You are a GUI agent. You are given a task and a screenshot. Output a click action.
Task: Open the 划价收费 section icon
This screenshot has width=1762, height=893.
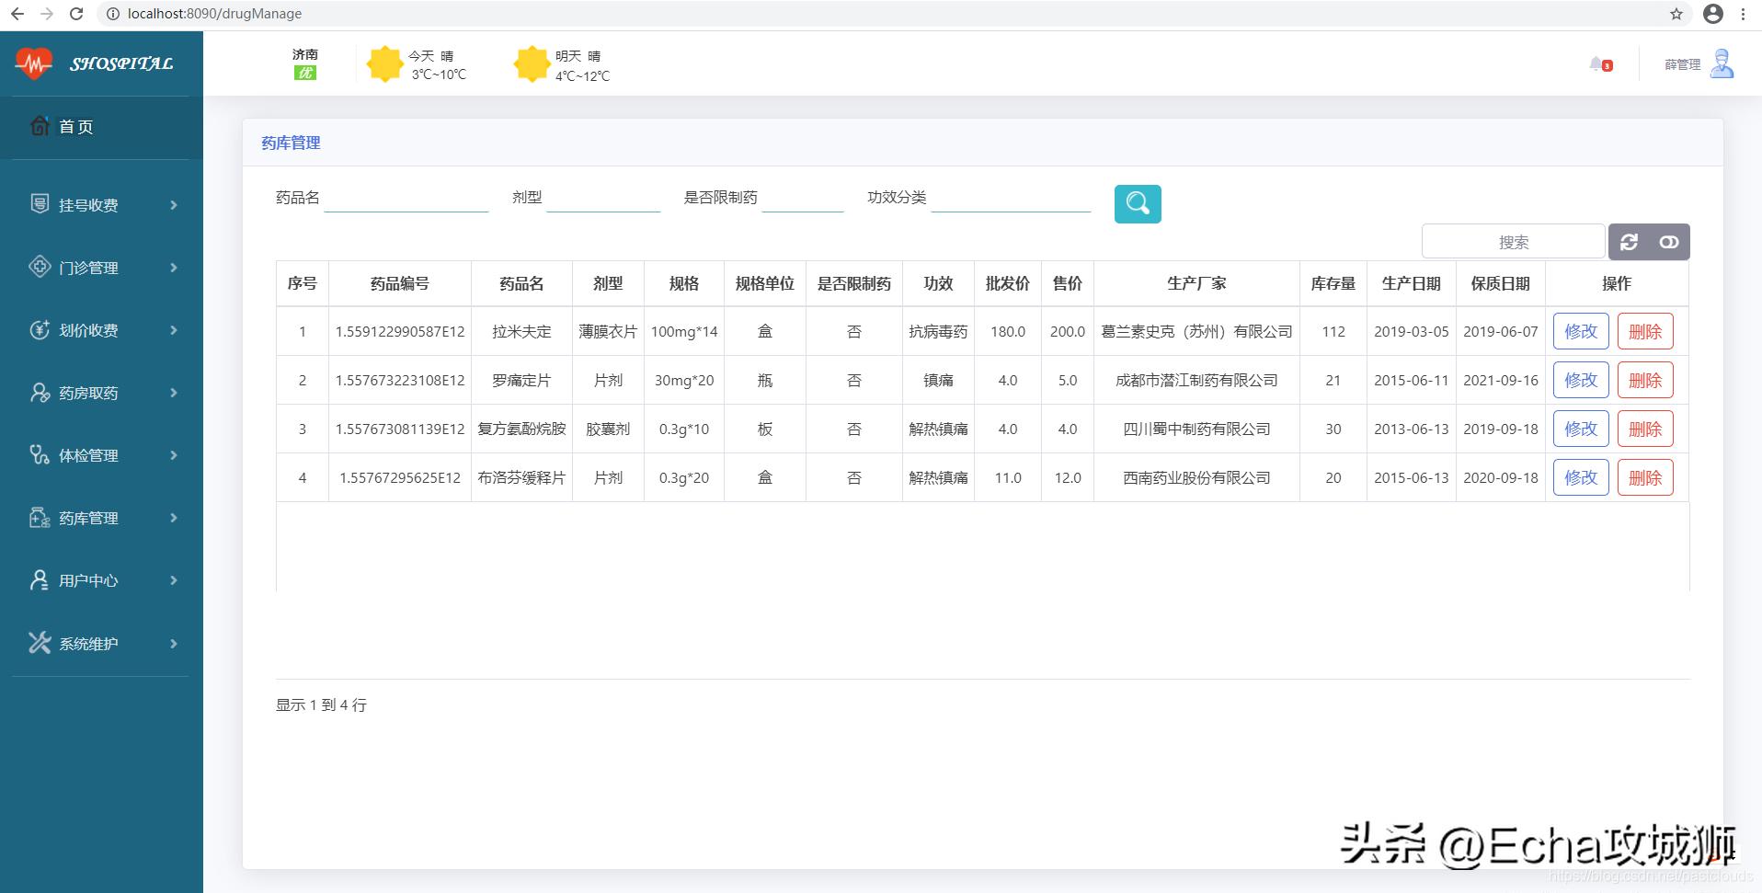point(40,329)
